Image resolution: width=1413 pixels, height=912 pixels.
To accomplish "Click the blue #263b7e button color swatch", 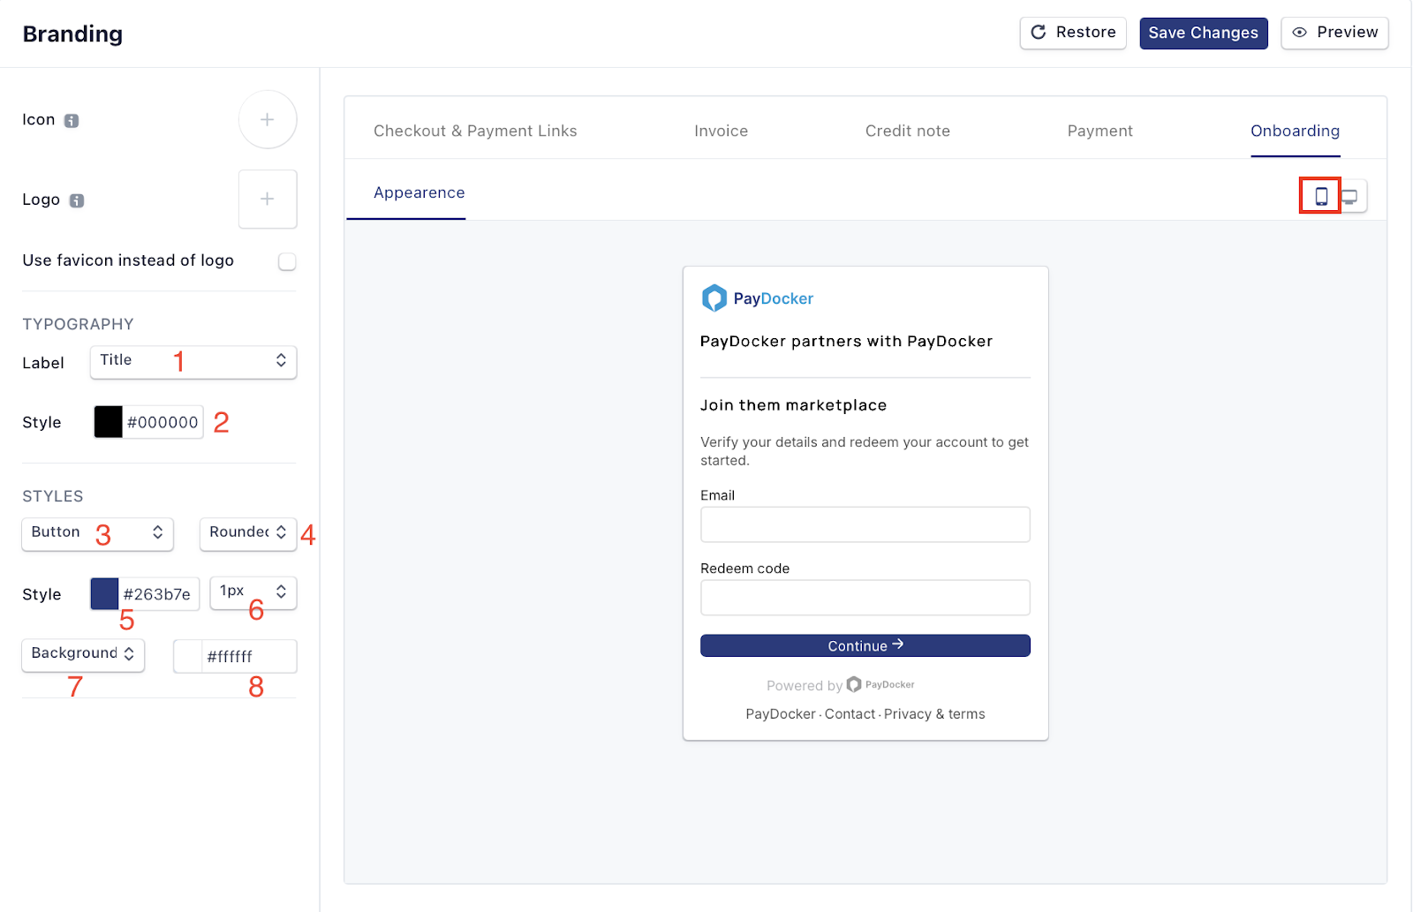I will (104, 594).
